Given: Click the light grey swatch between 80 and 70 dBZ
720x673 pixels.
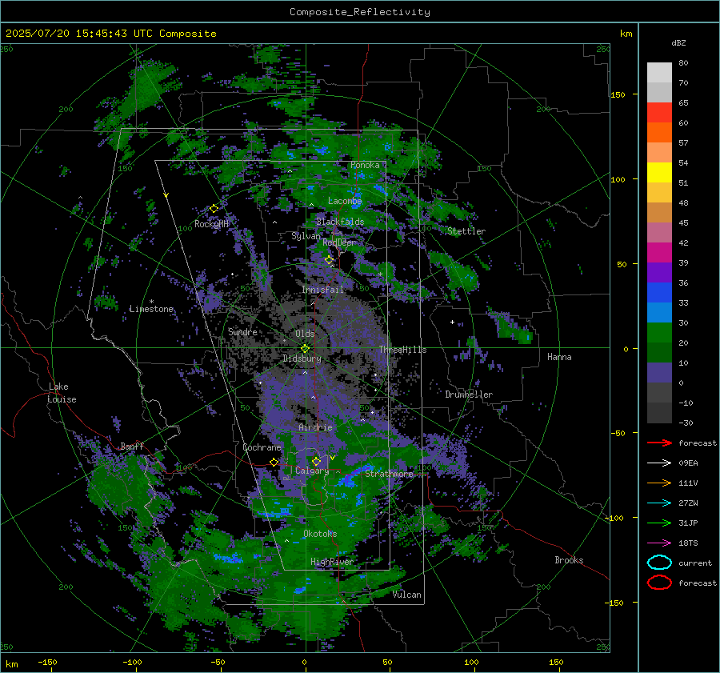Looking at the screenshot, I should click(659, 72).
